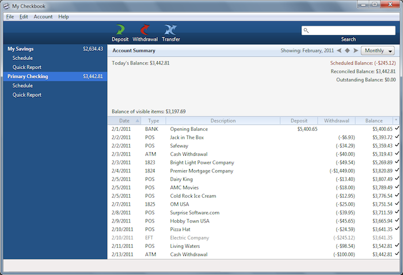Open the Monthly period dropdown
The image size is (403, 275).
(x=377, y=51)
